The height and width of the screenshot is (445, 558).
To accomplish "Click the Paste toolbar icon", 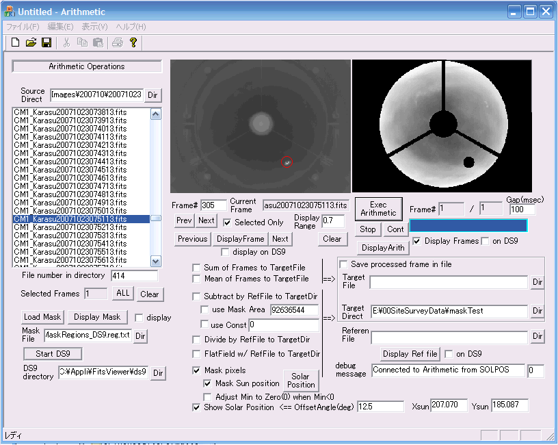I will click(x=98, y=42).
